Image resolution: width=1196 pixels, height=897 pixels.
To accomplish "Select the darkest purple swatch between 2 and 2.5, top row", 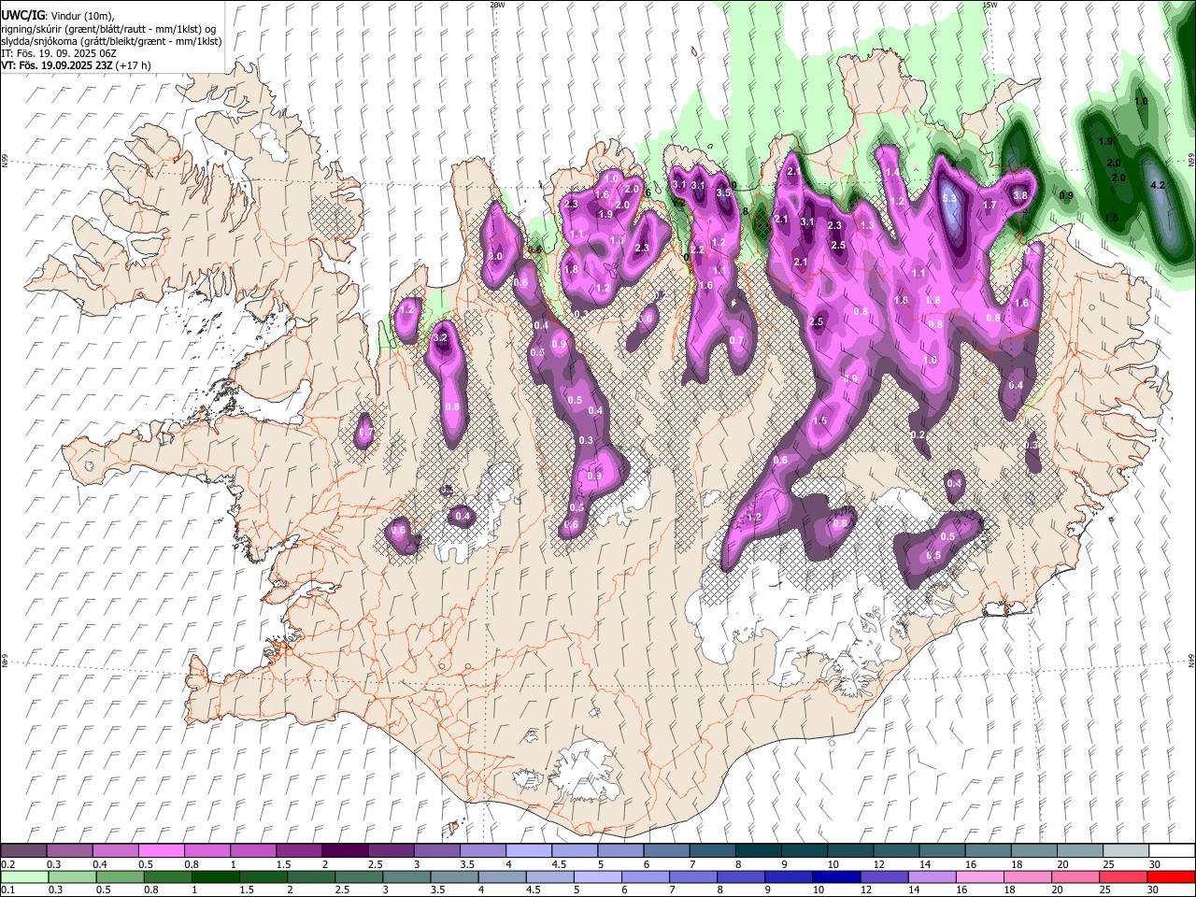I will [344, 851].
